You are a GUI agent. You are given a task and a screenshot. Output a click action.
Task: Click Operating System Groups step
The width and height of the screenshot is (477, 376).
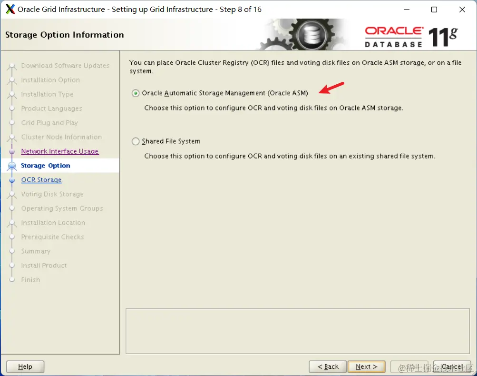pyautogui.click(x=62, y=208)
